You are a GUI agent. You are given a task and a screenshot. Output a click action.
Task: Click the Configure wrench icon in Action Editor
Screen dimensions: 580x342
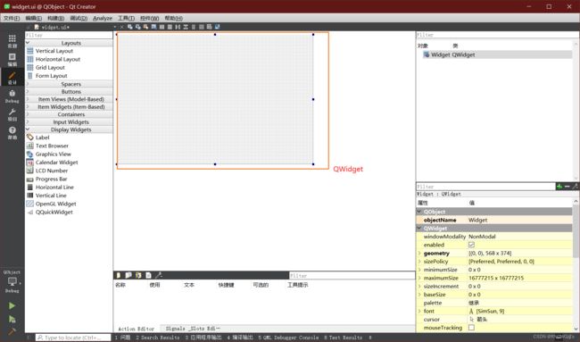(159, 275)
